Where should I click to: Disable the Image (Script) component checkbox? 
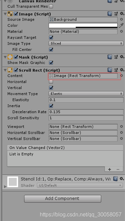coord(16,14)
